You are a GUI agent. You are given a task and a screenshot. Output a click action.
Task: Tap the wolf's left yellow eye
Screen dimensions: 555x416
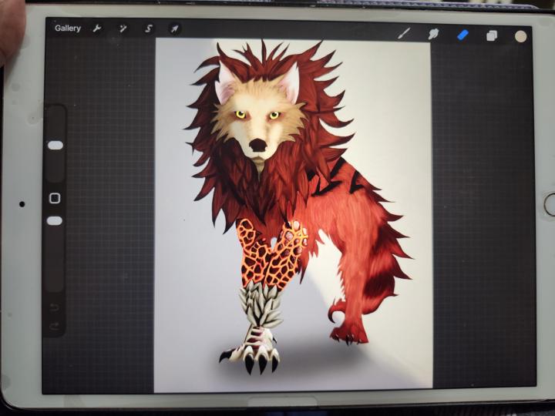click(240, 115)
